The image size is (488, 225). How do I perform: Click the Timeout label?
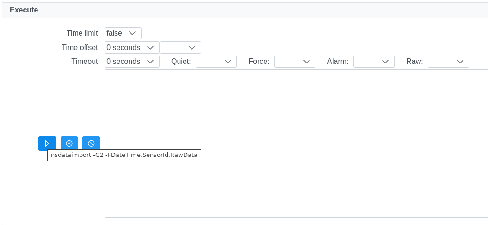pyautogui.click(x=85, y=61)
